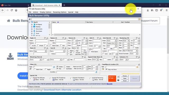Follow the Download from Alternate Location link
169x95 pixels.
(x=62, y=90)
